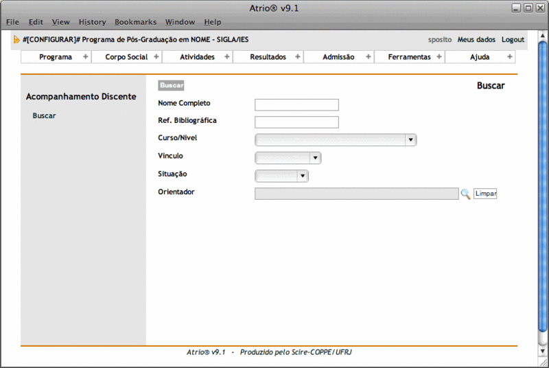Click the magnifier icon beside Orientador field

(x=465, y=194)
